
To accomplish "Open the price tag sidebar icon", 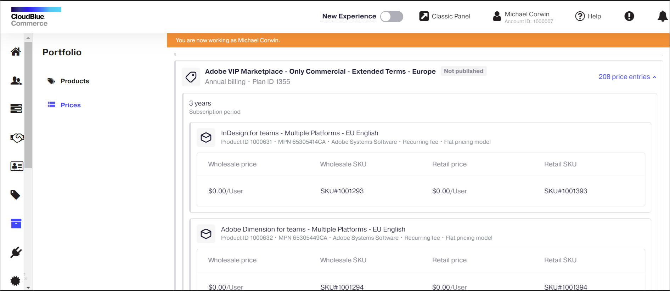I will tap(15, 195).
